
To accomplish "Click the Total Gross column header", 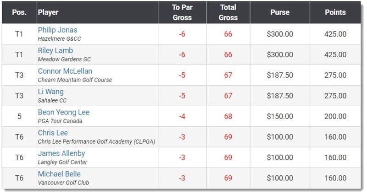I will pyautogui.click(x=228, y=12).
